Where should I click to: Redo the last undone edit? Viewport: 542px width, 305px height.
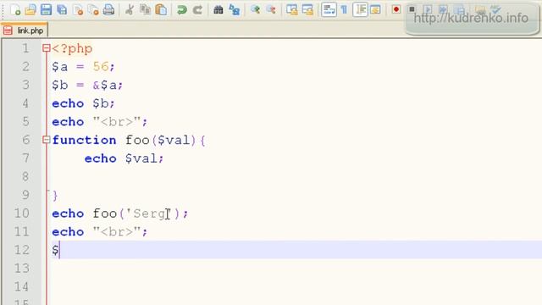[197, 9]
